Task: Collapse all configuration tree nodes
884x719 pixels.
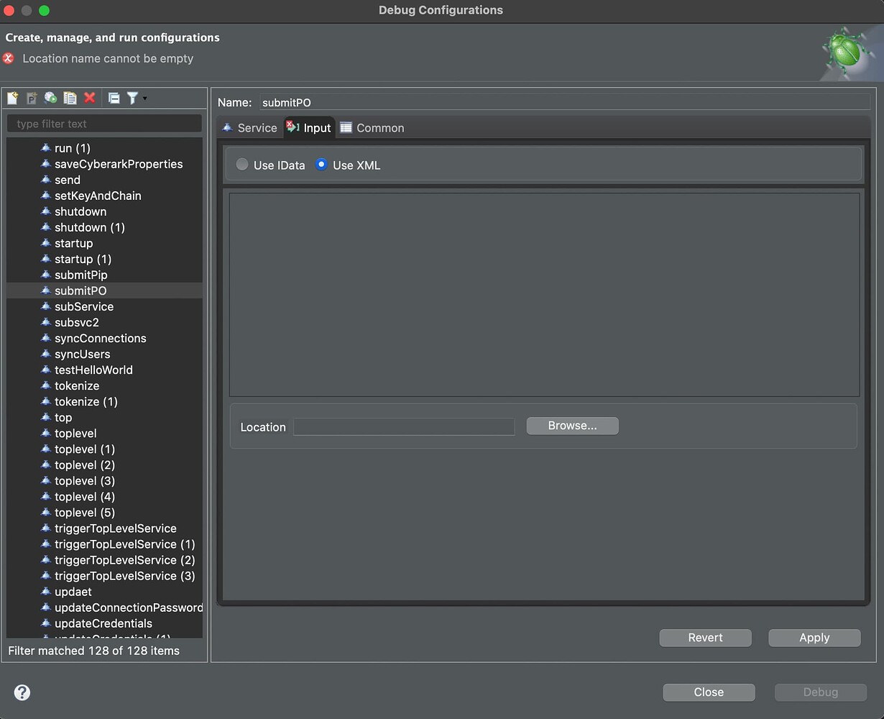Action: coord(114,98)
